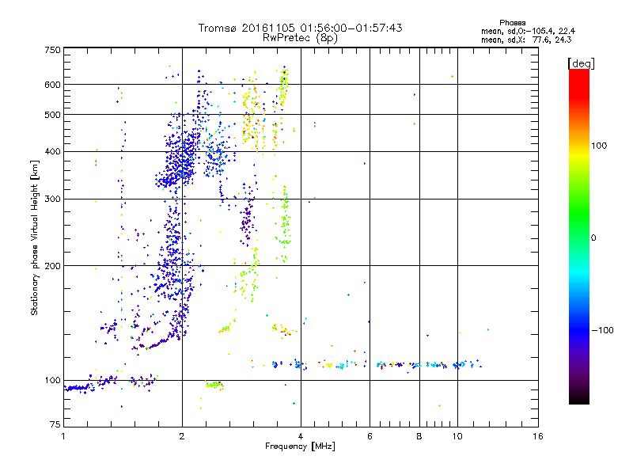Click the '2' x-axis tick label
This screenshot has width=633, height=475.
182,436
